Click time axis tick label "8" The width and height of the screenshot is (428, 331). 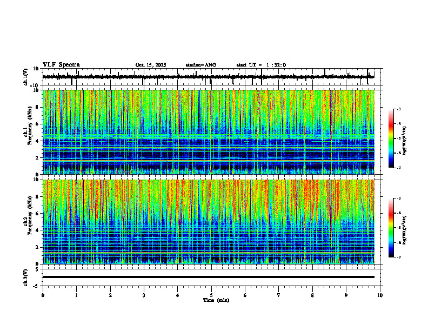point(312,295)
